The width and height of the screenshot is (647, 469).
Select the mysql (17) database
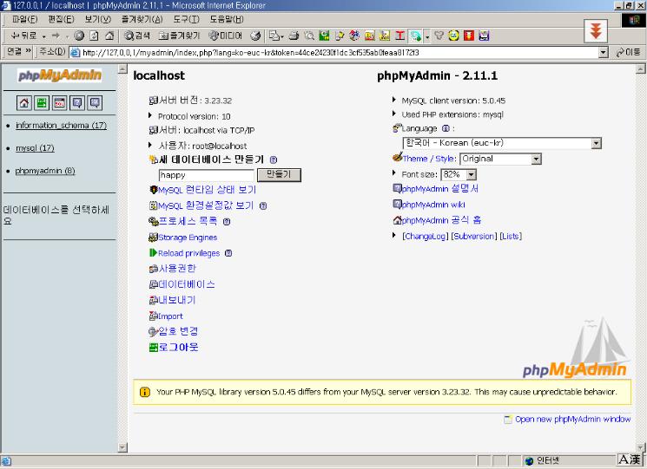click(x=35, y=148)
